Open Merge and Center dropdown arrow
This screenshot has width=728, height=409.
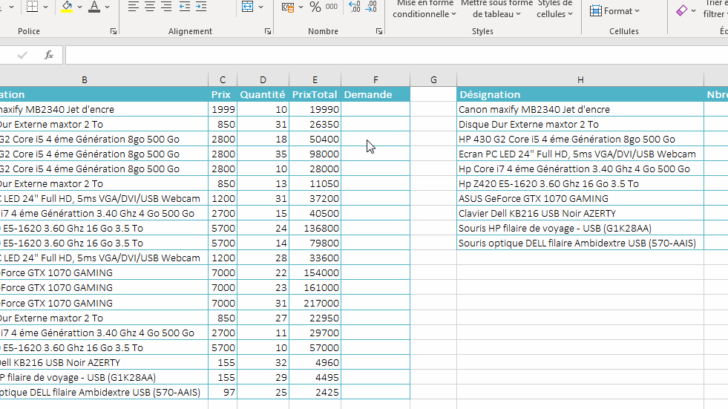point(260,7)
